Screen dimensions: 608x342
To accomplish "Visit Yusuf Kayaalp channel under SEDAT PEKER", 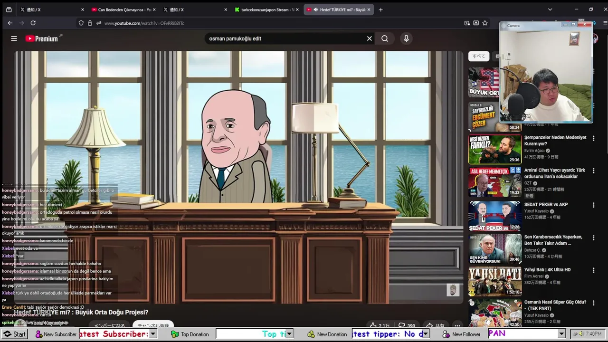I will [x=536, y=211].
